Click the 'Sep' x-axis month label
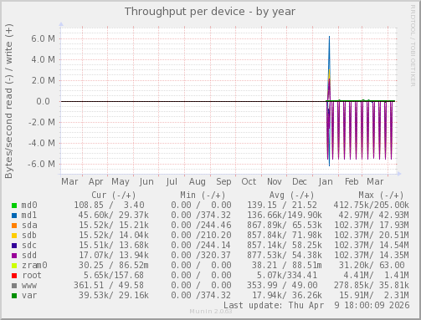The height and width of the screenshot is (320, 421). click(223, 182)
